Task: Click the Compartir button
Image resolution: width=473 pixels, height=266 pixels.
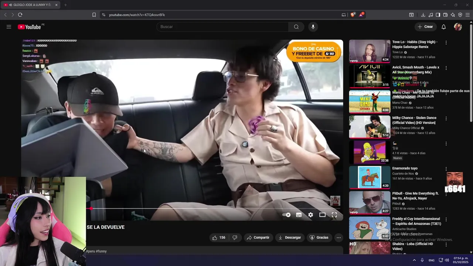Action: coord(258,238)
